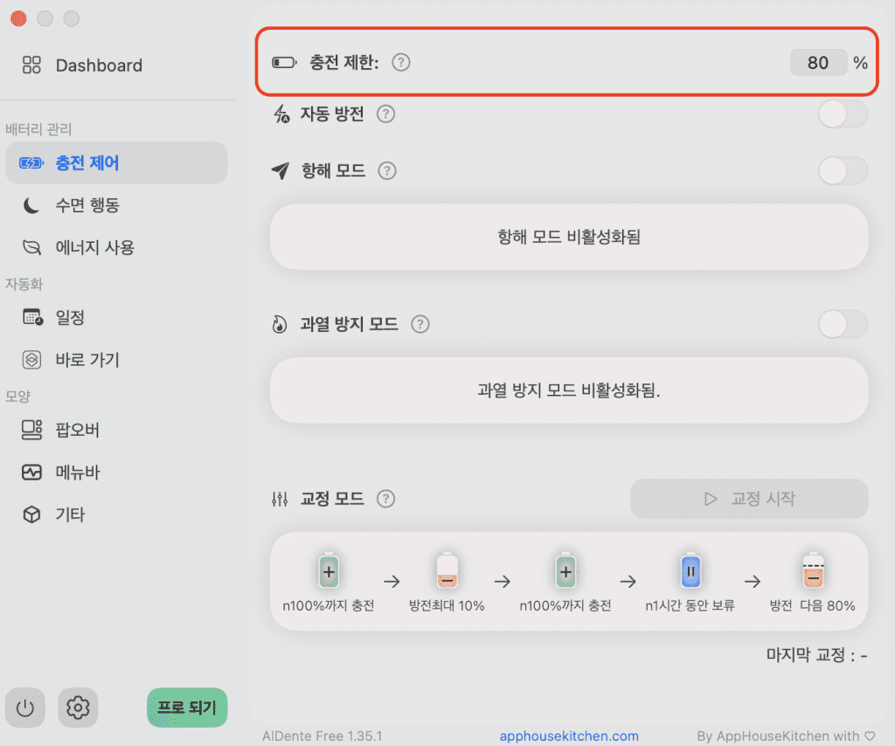Turn on 과열 방지 모드 switch
Image resolution: width=895 pixels, height=746 pixels.
pos(843,324)
